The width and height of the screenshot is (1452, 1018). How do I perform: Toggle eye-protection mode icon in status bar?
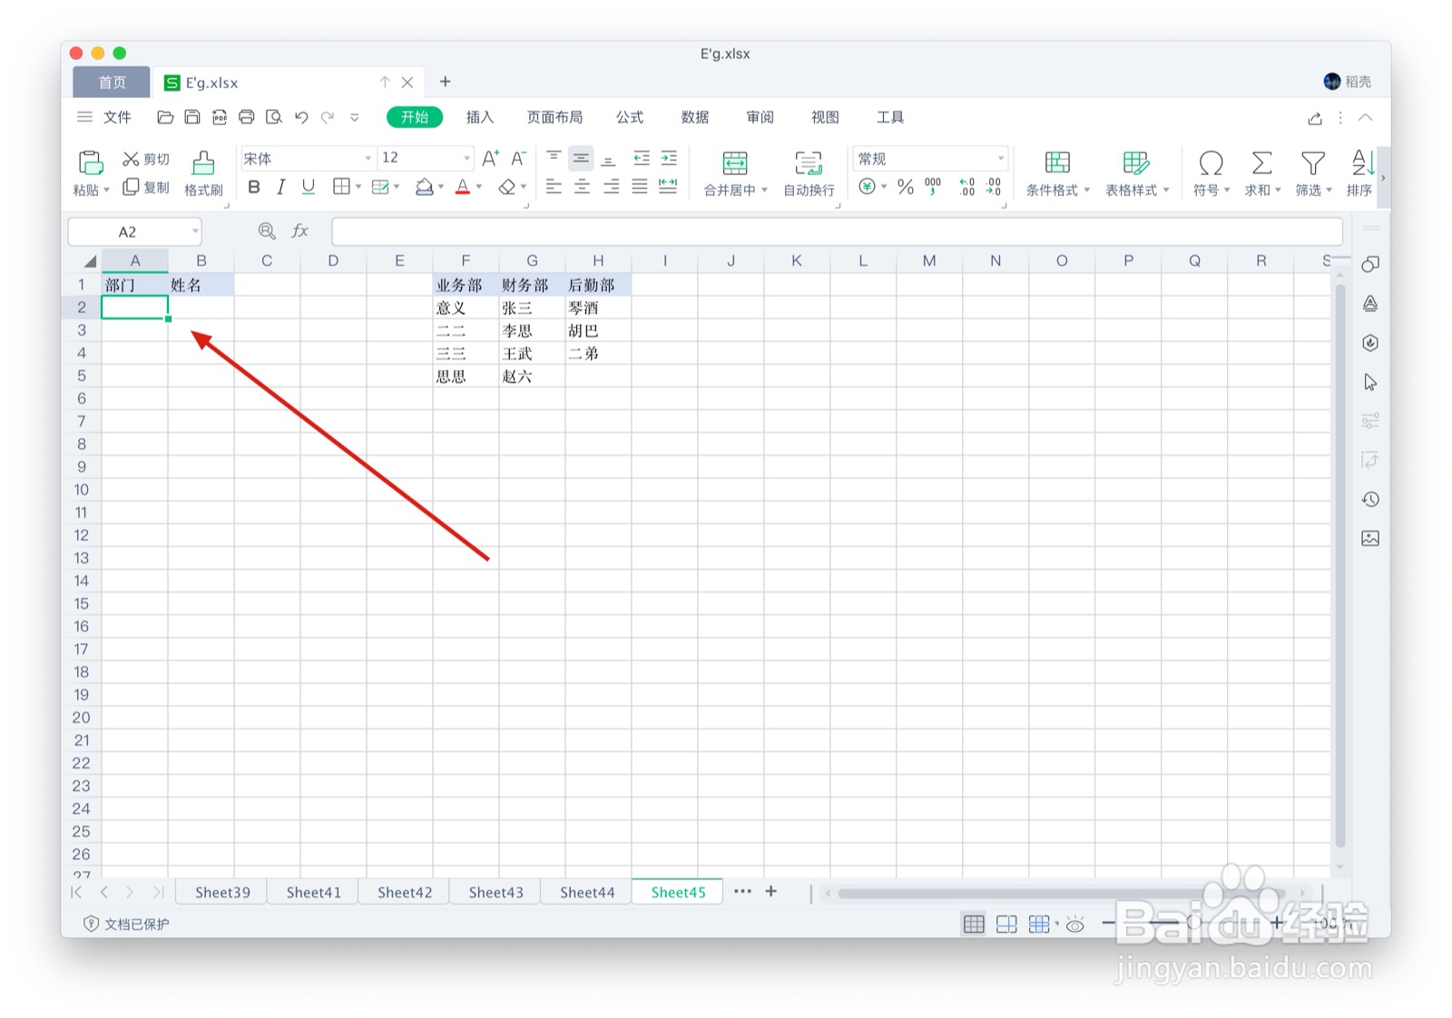pos(1075,924)
